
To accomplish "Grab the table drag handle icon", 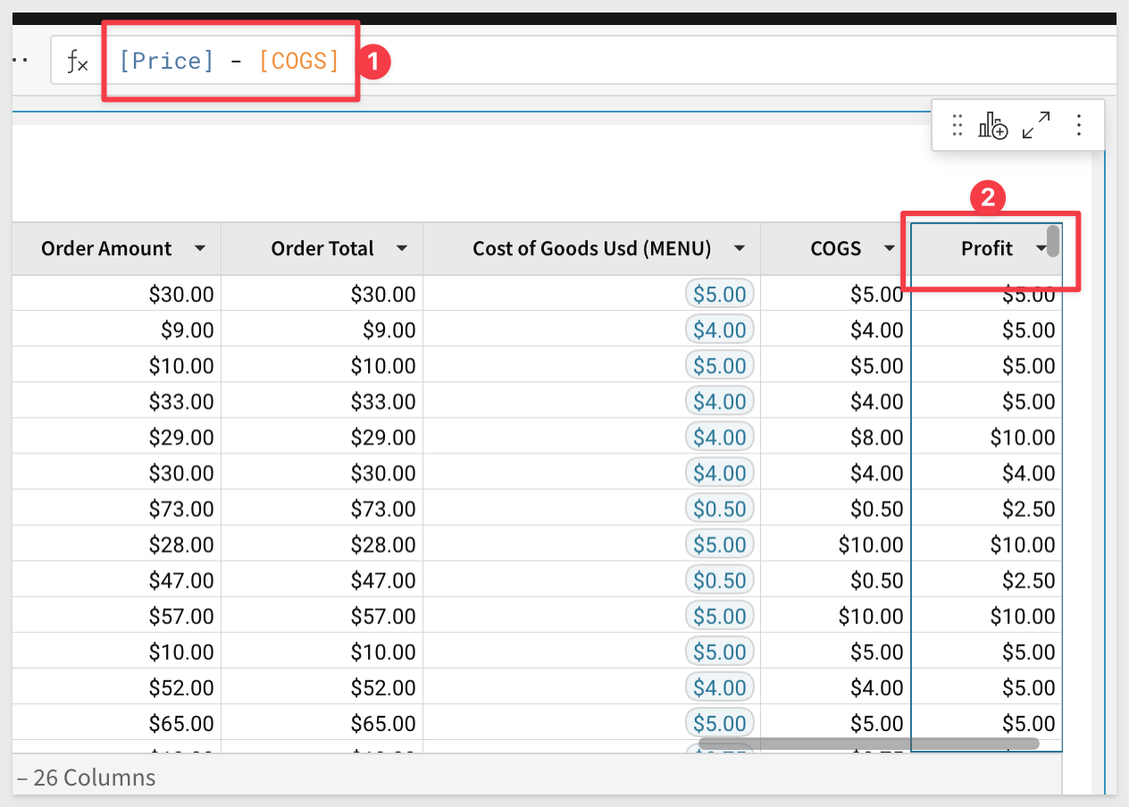I will [x=958, y=126].
